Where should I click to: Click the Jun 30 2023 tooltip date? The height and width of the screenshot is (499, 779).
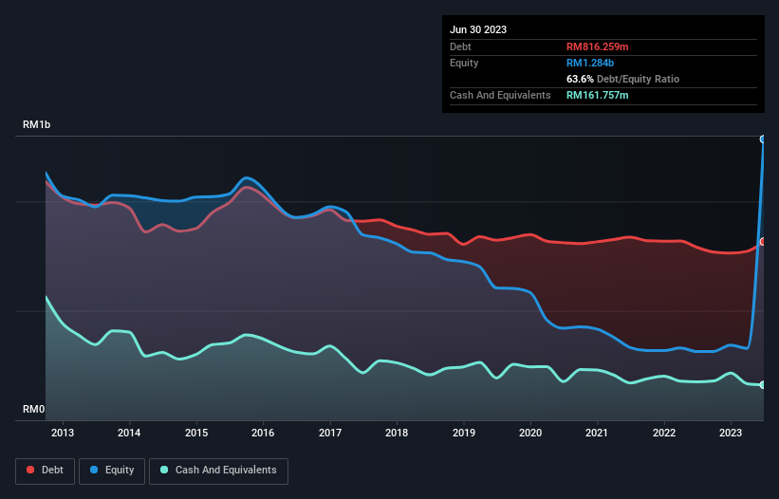[478, 29]
